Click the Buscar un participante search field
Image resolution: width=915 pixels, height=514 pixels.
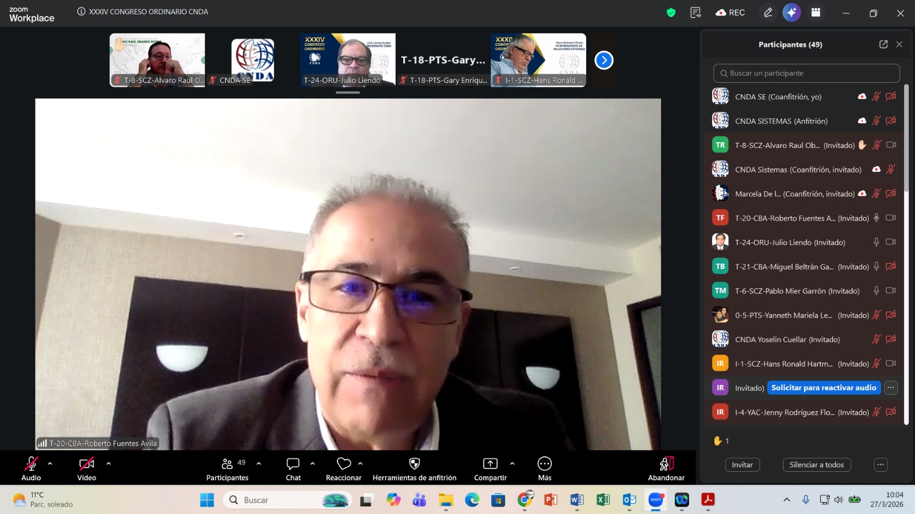806,73
